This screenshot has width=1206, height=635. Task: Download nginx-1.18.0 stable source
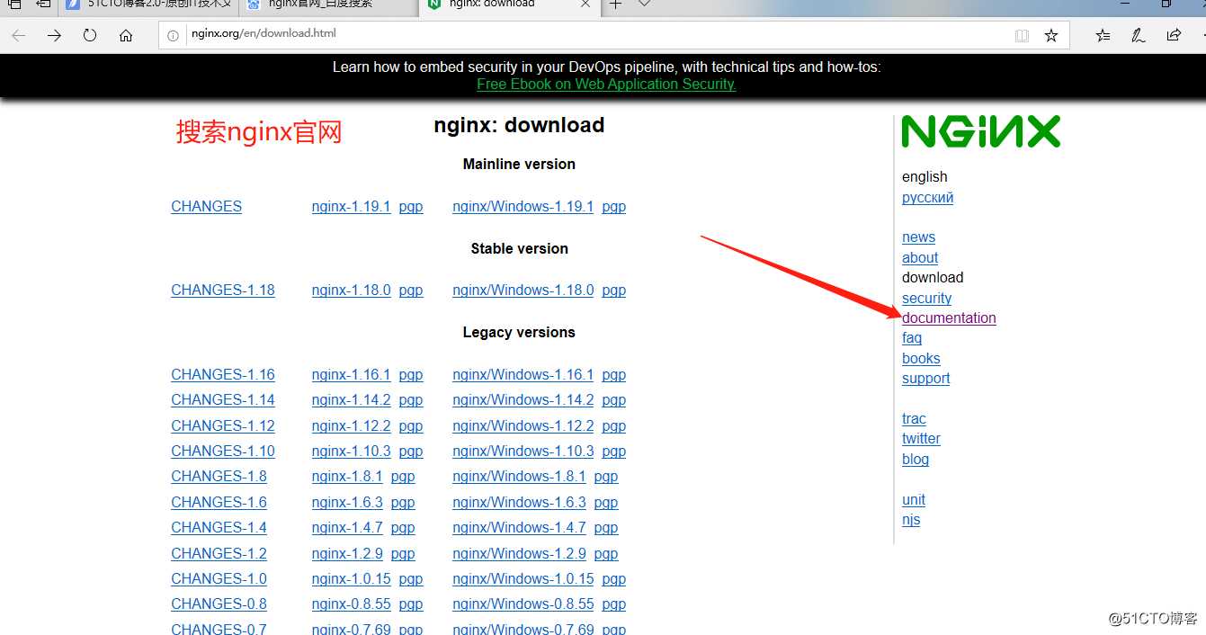[x=351, y=290]
